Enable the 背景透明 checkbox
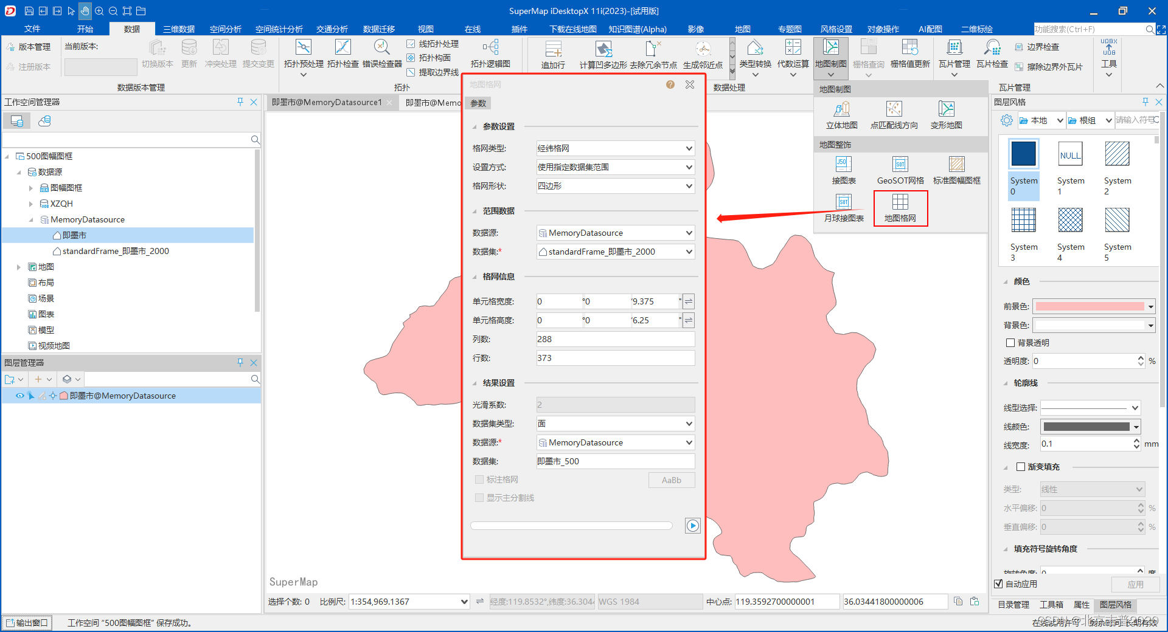Viewport: 1168px width, 632px height. [1010, 343]
